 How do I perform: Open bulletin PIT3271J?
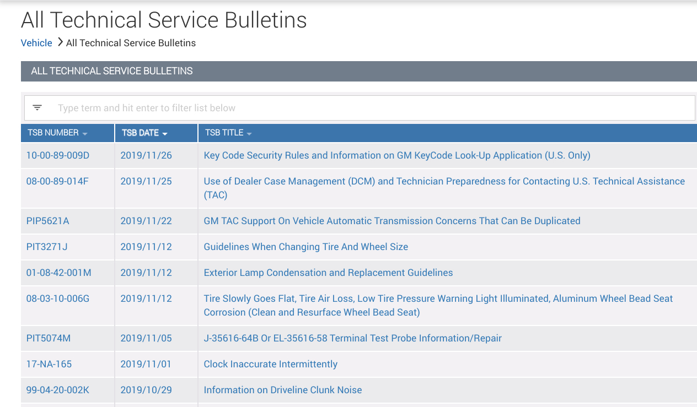tap(47, 247)
